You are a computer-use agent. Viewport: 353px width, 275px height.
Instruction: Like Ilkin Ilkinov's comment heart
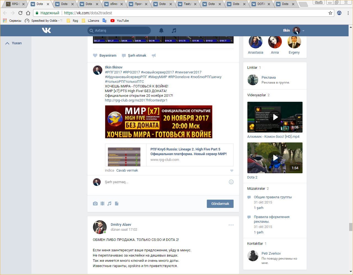click(x=232, y=170)
